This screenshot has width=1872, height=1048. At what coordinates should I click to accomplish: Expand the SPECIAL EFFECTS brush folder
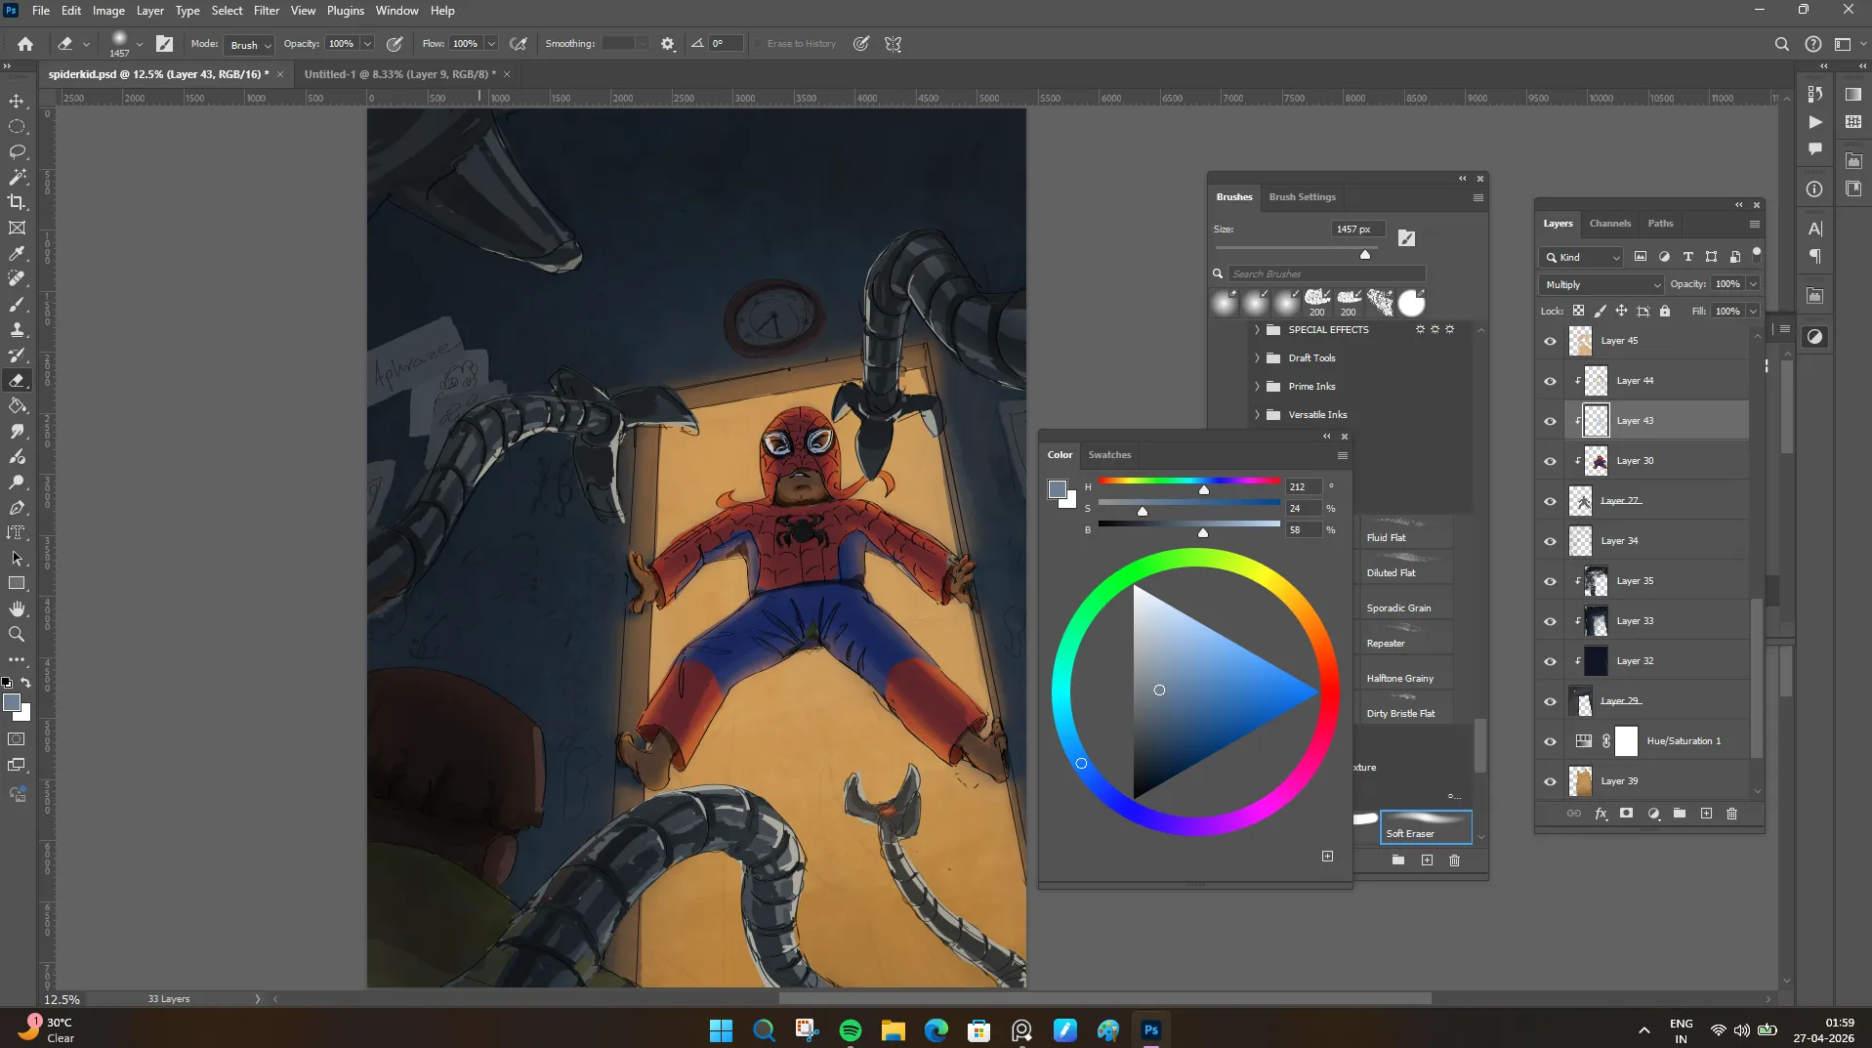(1257, 330)
